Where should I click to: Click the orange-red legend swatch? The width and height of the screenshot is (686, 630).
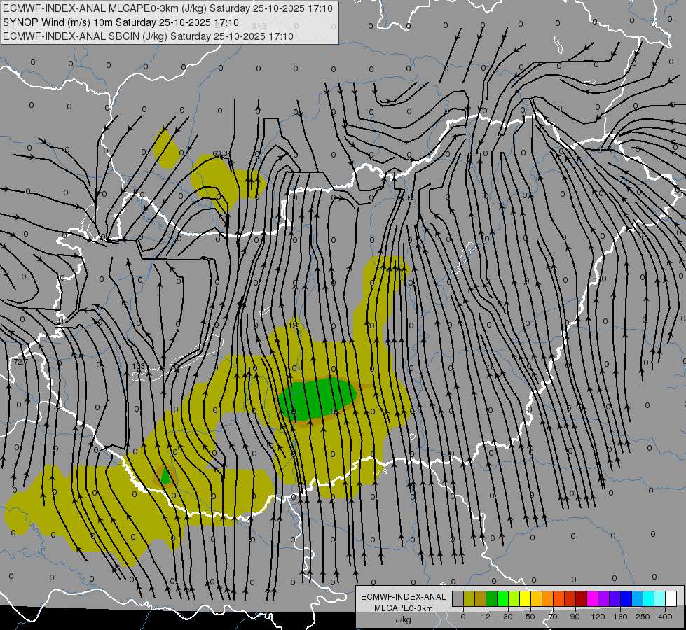pyautogui.click(x=558, y=598)
